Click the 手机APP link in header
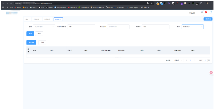 (192, 13)
